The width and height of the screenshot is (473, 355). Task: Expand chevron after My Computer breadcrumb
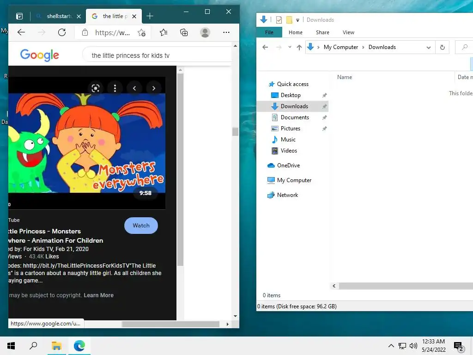pos(363,47)
